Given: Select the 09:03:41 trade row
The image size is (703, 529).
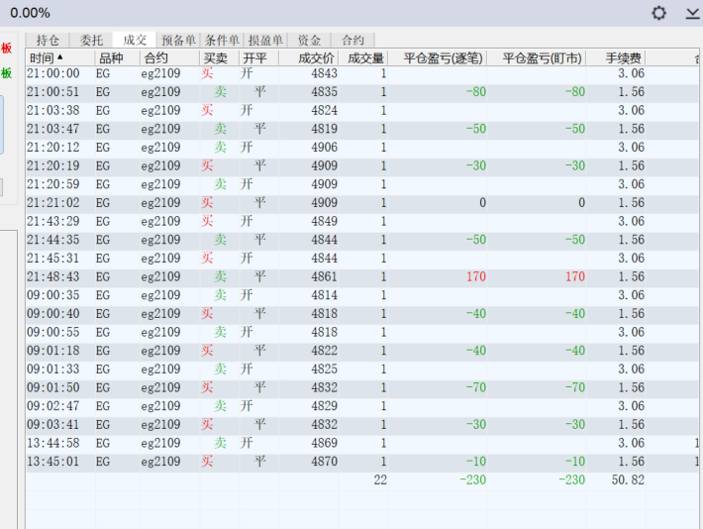Looking at the screenshot, I should click(x=361, y=424).
